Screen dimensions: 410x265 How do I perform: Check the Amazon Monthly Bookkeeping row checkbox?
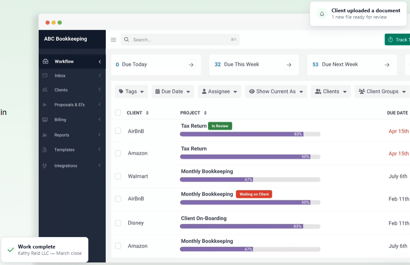pyautogui.click(x=118, y=245)
